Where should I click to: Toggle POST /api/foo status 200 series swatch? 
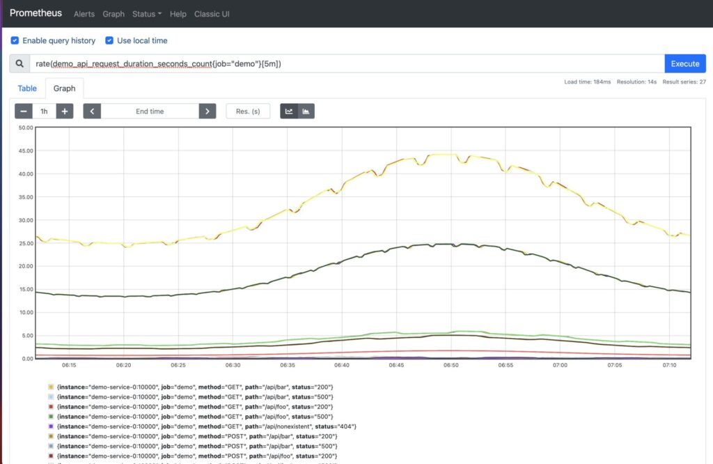(x=51, y=456)
